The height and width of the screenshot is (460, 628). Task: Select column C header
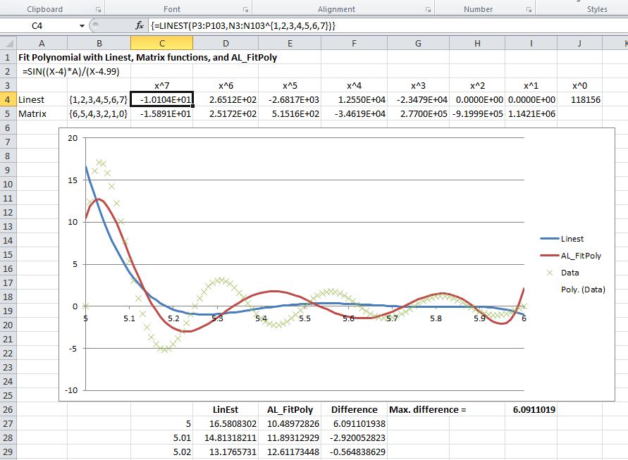tap(162, 43)
